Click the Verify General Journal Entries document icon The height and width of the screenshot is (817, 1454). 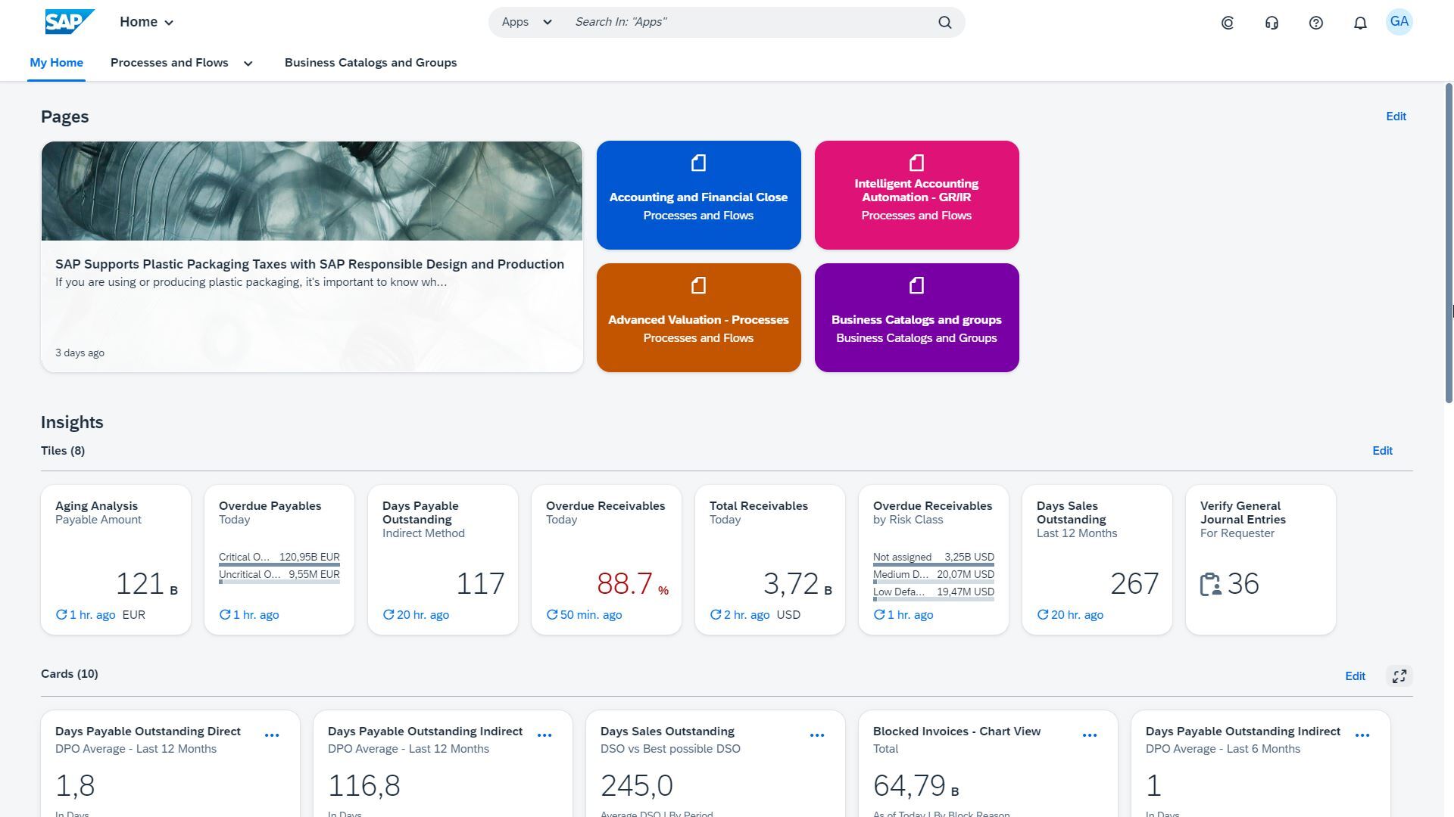[x=1212, y=583]
